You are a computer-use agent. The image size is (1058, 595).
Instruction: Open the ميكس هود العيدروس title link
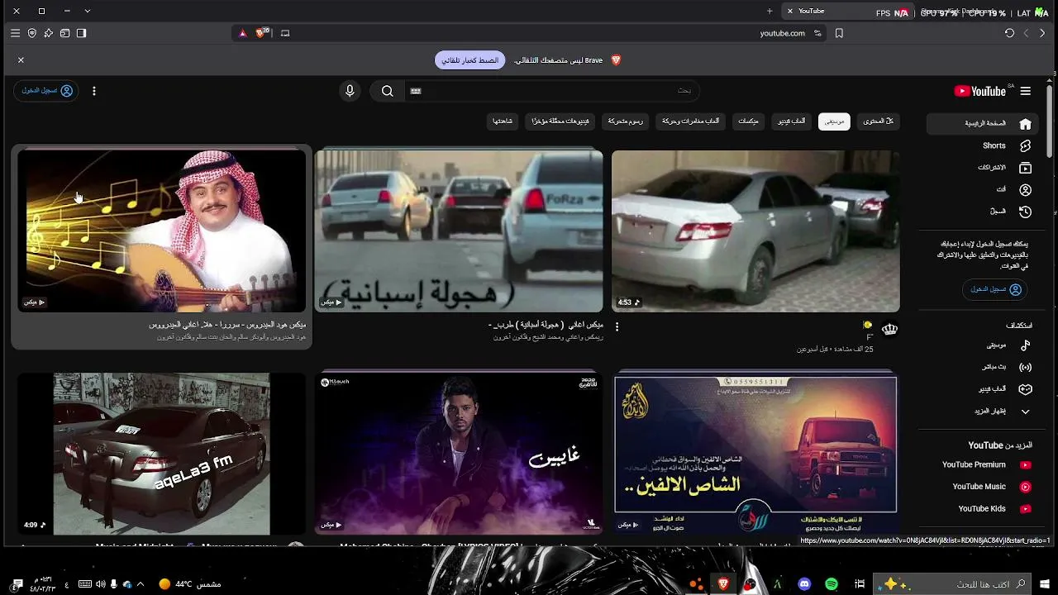[227, 325]
